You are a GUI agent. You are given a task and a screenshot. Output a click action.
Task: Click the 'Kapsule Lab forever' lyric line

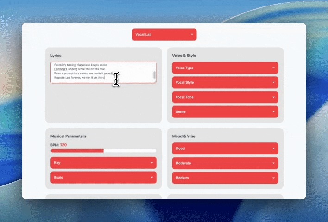[79, 78]
